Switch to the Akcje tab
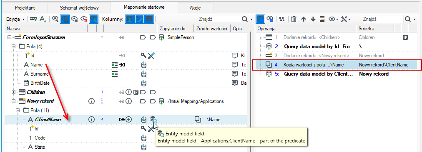The image size is (422, 152). point(196,8)
